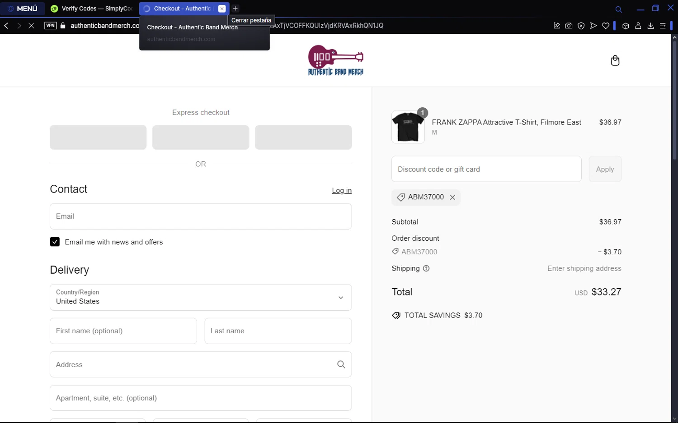Open the extensions cube icon
678x423 pixels.
point(626,26)
